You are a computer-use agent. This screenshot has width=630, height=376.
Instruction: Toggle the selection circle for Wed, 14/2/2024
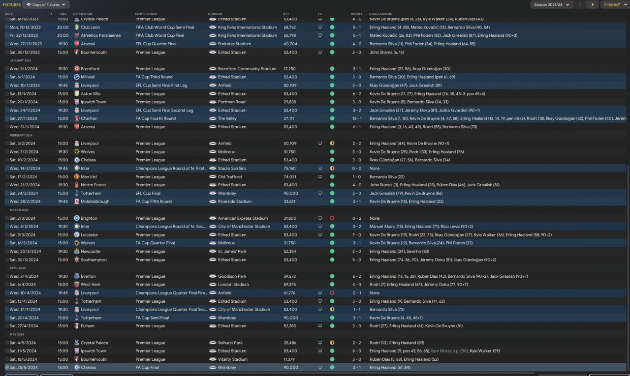(x=7, y=168)
